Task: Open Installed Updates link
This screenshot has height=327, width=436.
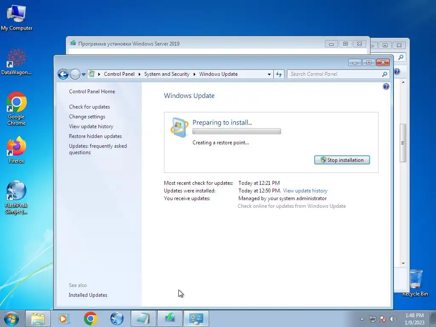Action: (88, 295)
